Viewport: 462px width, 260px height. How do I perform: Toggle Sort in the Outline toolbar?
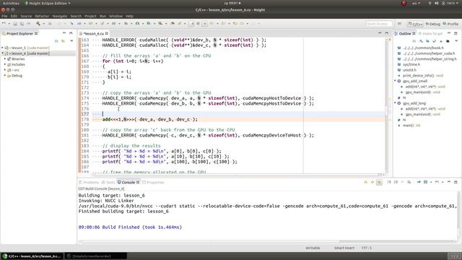coord(421,41)
